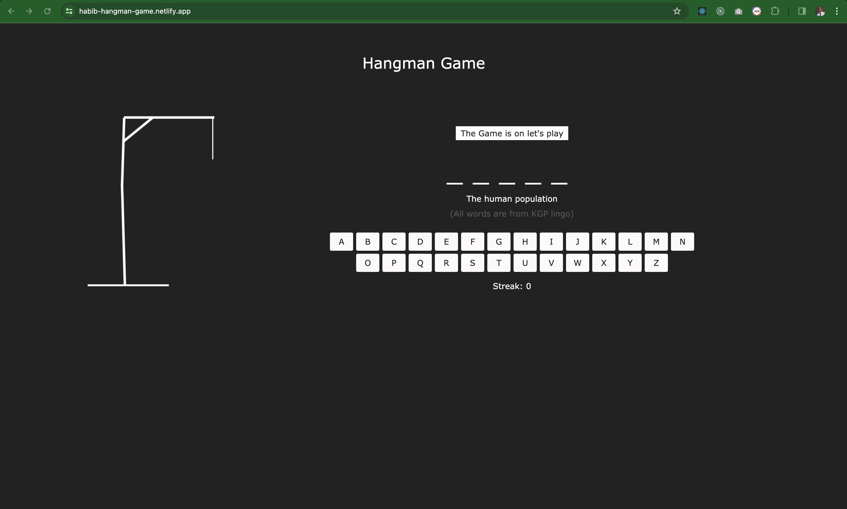
Task: Click the "The Game is on" banner
Action: 512,133
